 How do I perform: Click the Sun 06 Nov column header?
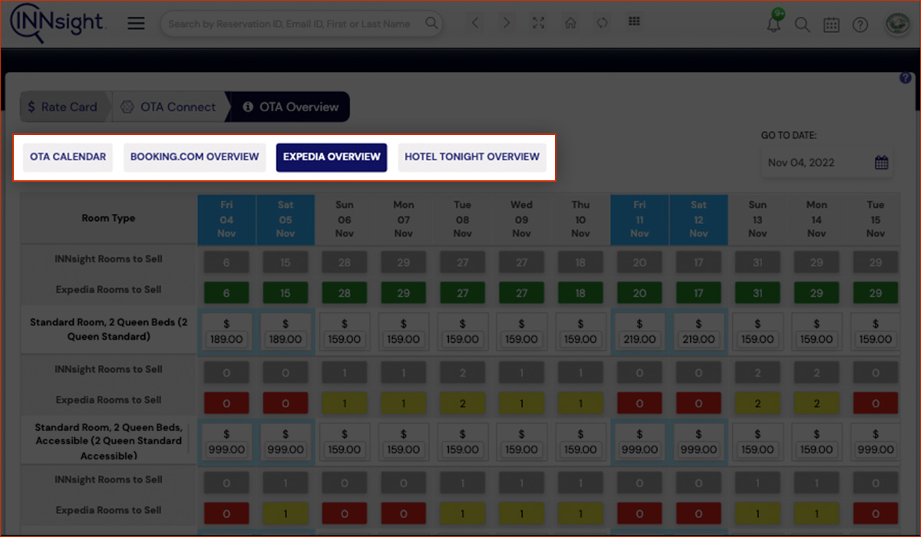pos(345,219)
